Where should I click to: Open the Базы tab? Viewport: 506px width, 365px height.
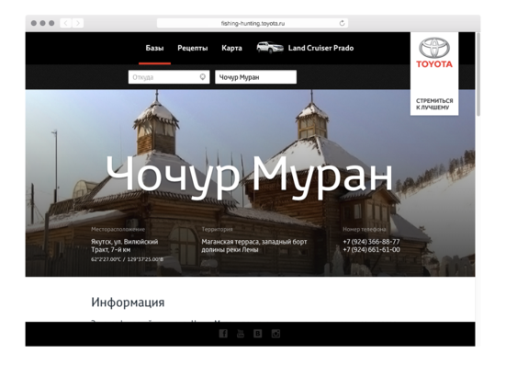(154, 48)
